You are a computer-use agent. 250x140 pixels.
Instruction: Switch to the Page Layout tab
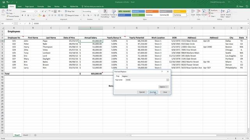tap(30, 7)
